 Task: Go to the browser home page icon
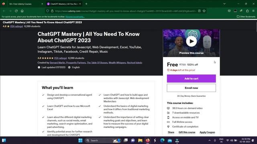coord(22,11)
